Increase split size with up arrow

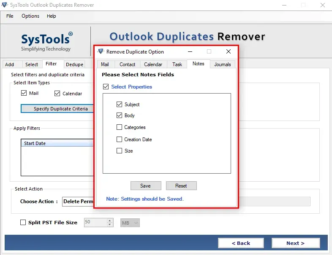(109, 220)
